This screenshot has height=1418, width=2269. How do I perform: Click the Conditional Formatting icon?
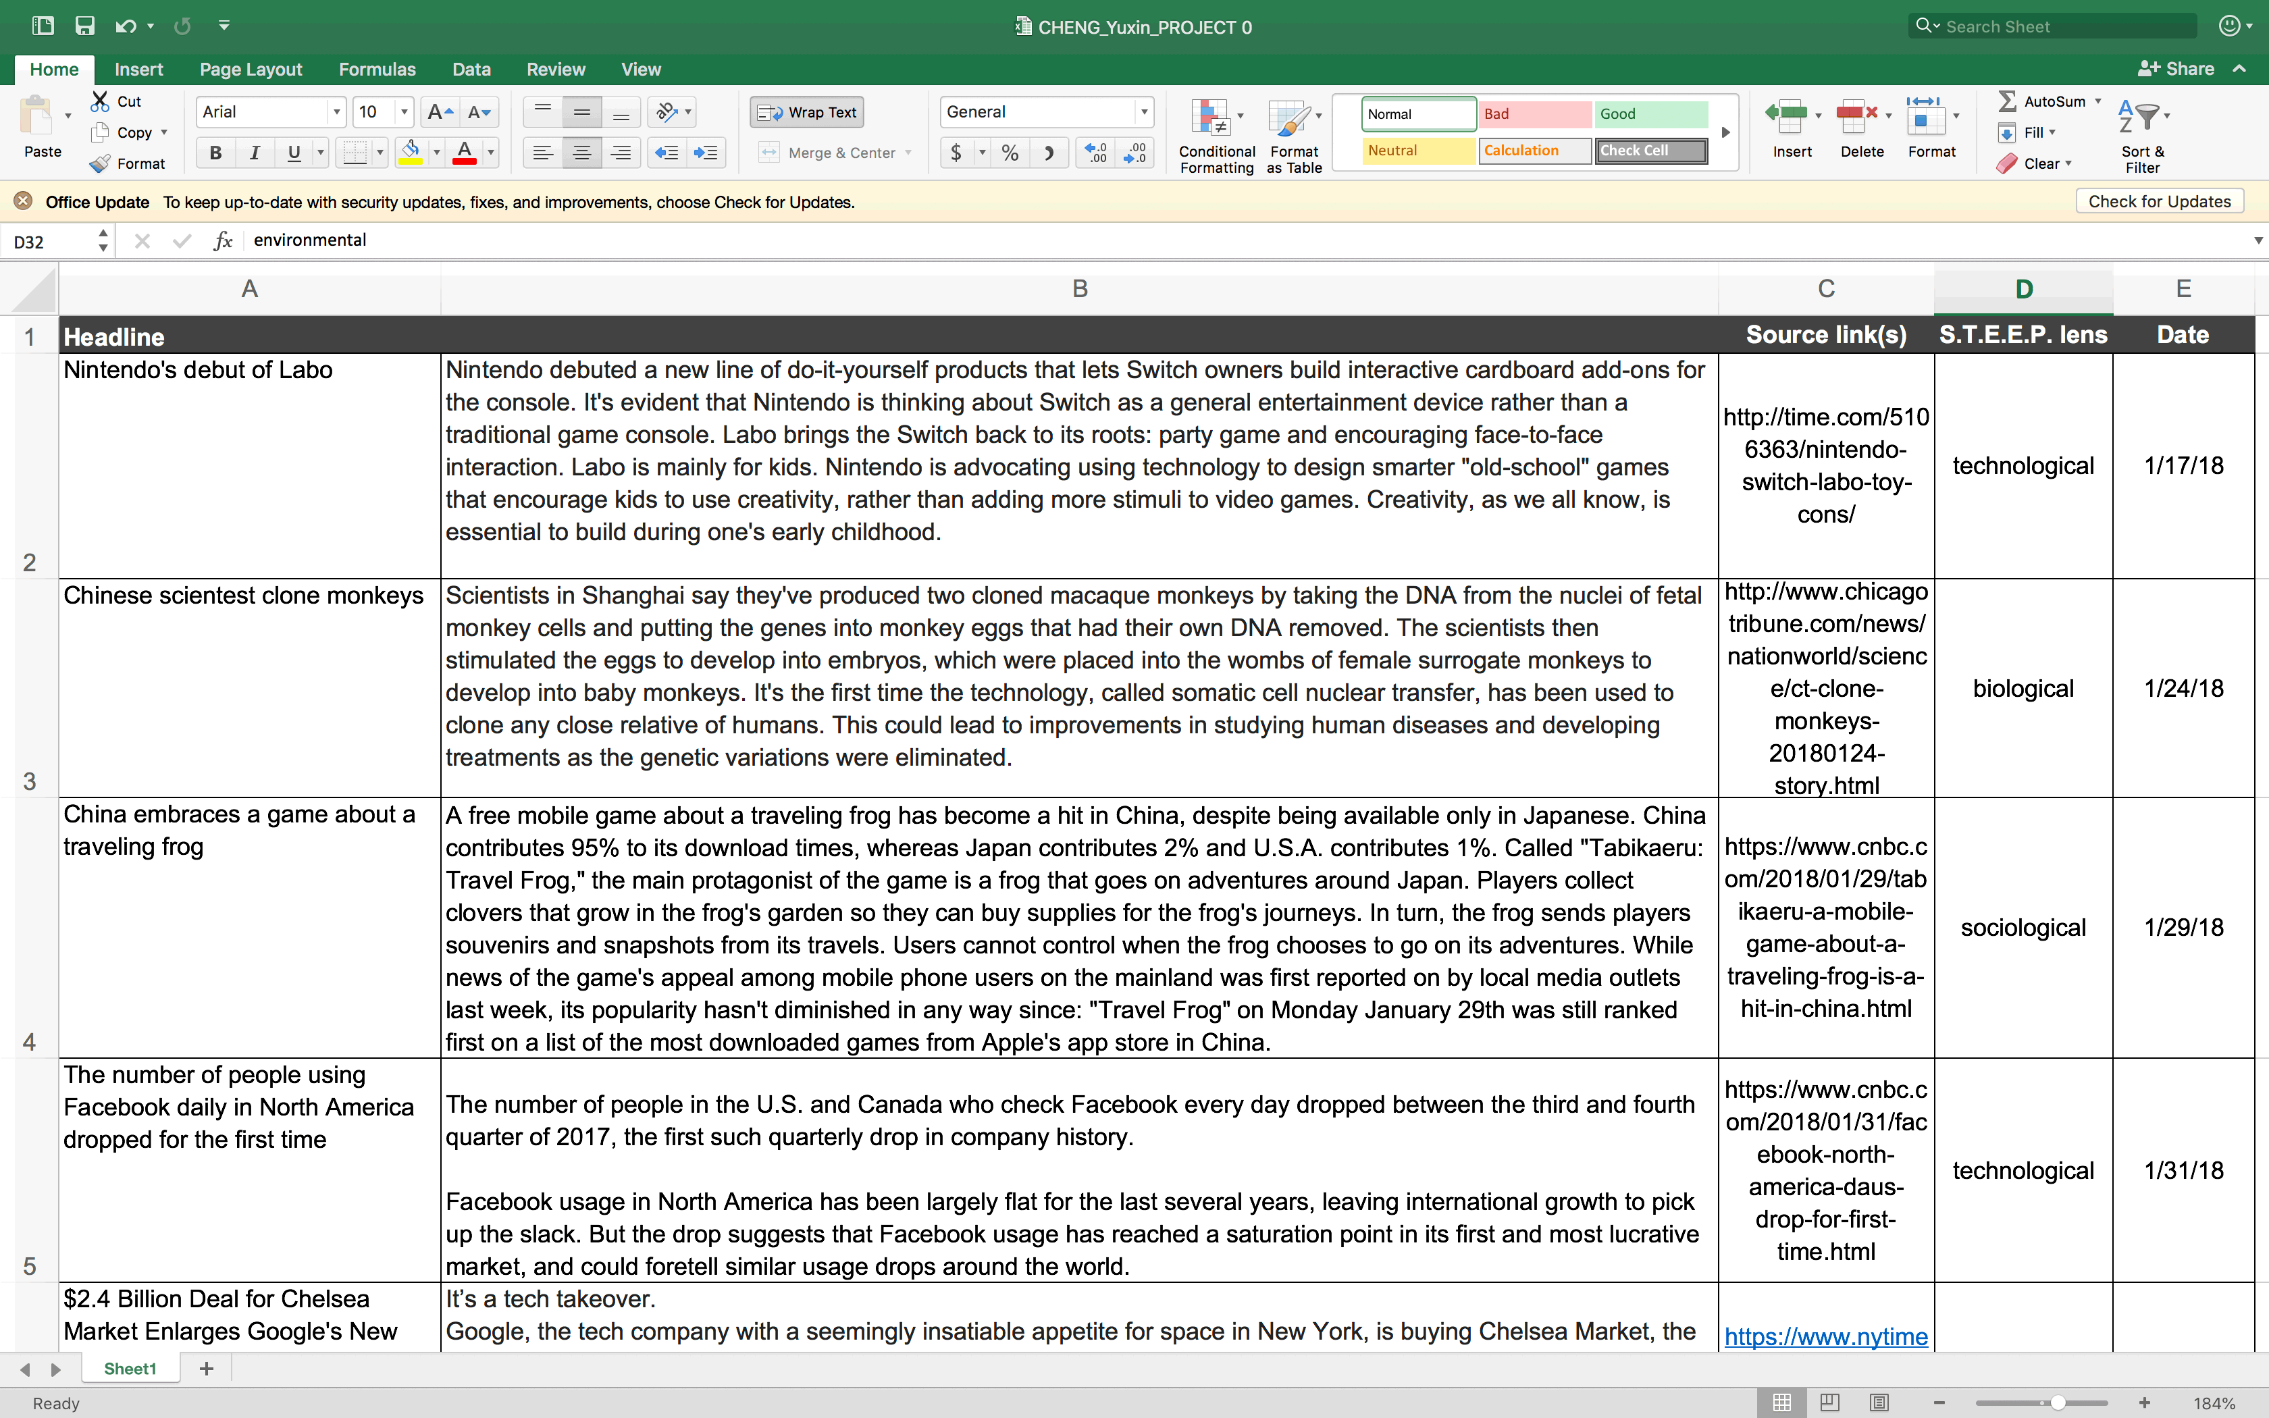click(1210, 119)
